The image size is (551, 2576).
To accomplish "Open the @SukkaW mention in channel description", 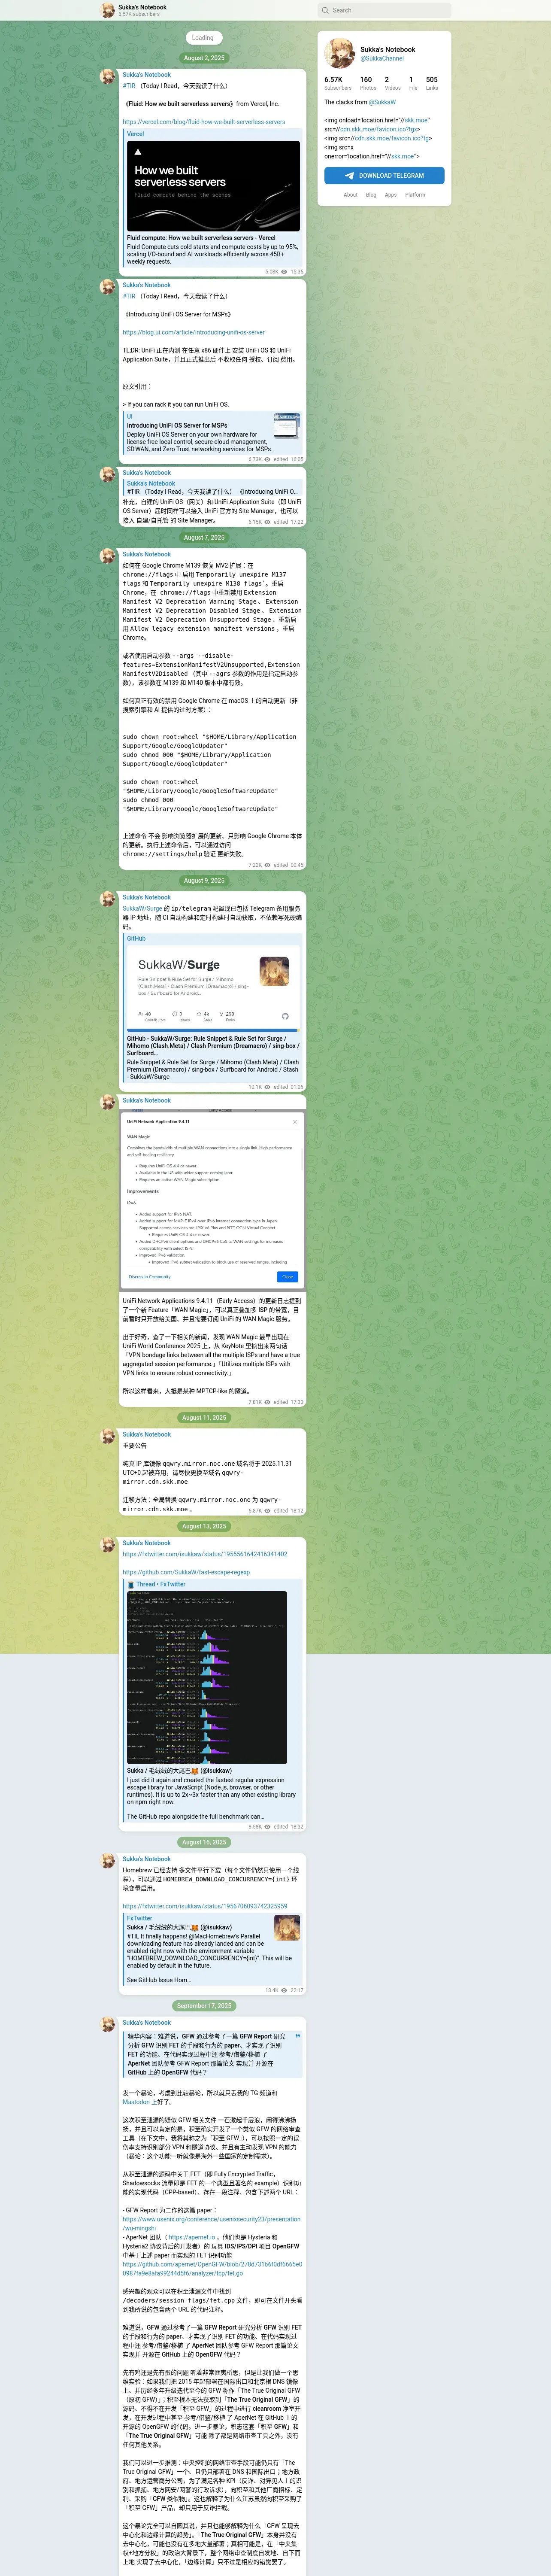I will [382, 102].
